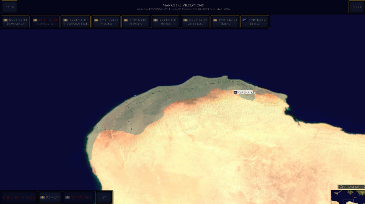Select Kyrenaike Fascism ideology
This screenshot has height=204, width=365.
(x=106, y=22)
